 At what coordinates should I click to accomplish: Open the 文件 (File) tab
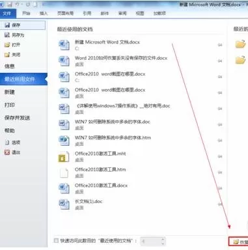[x=7, y=14]
